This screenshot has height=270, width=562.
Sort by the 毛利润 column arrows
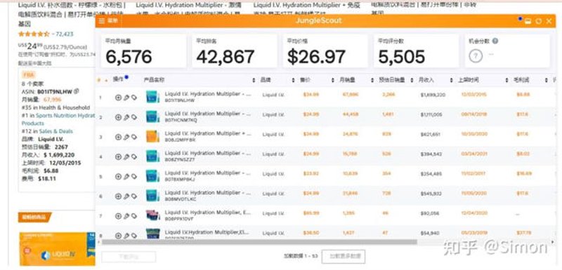tap(547, 80)
